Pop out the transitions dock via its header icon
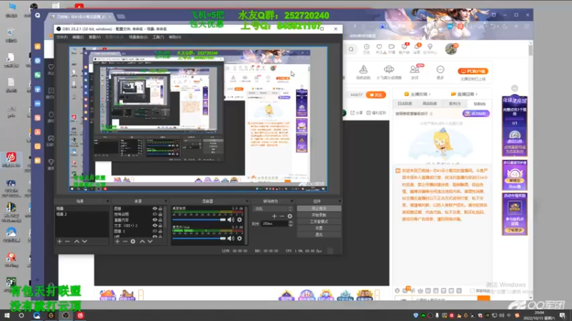 pyautogui.click(x=292, y=201)
